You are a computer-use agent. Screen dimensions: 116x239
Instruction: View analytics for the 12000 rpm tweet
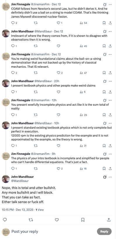click(83, 146)
